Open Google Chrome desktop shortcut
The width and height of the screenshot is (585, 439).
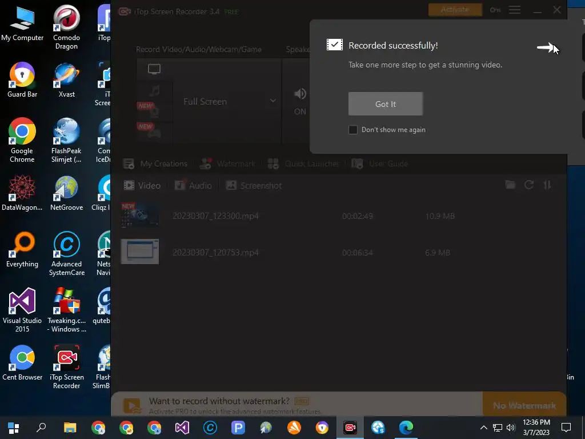pyautogui.click(x=22, y=141)
